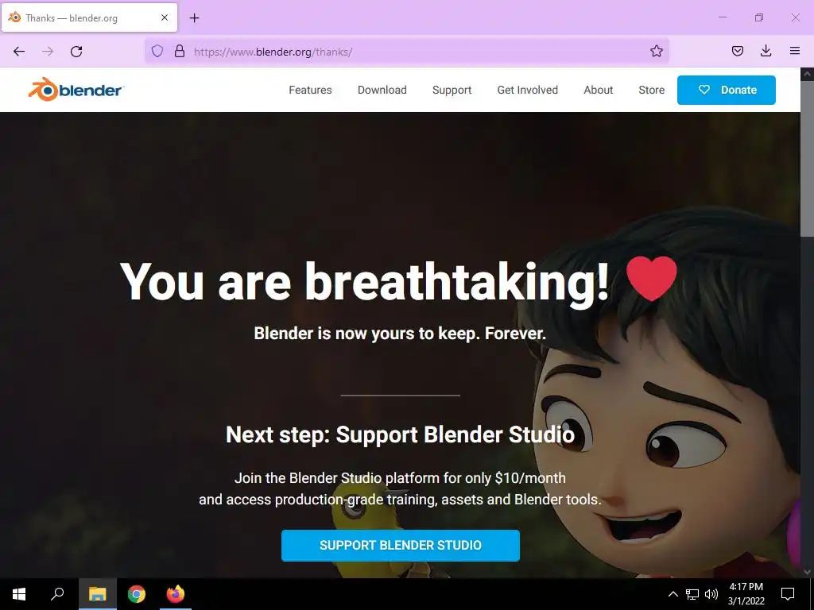Restore down the Firefox window
The width and height of the screenshot is (814, 610).
pyautogui.click(x=759, y=17)
